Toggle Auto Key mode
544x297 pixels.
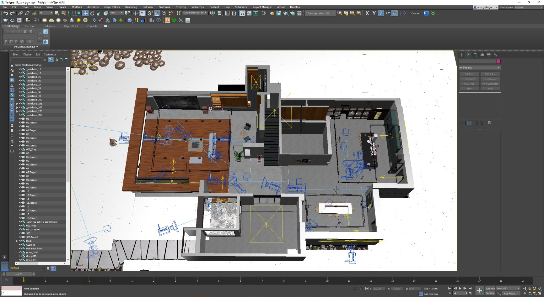[490, 289]
